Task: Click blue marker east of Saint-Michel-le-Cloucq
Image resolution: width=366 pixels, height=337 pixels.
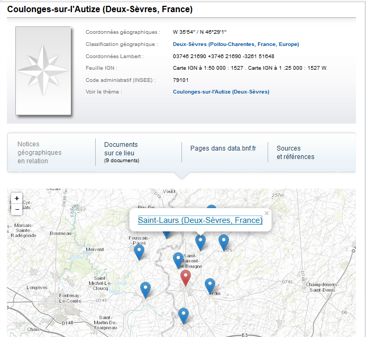Action: (145, 289)
